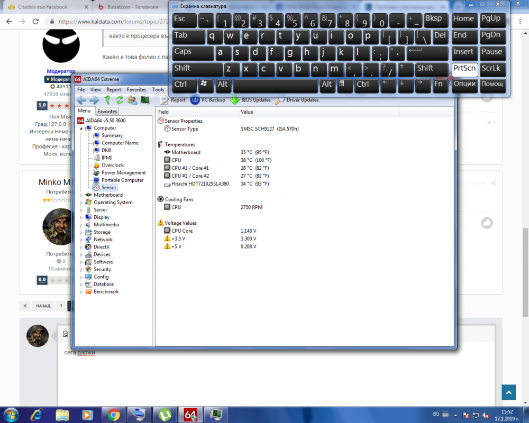
Task: Open PC Backup from the toolbar
Action: pos(208,100)
